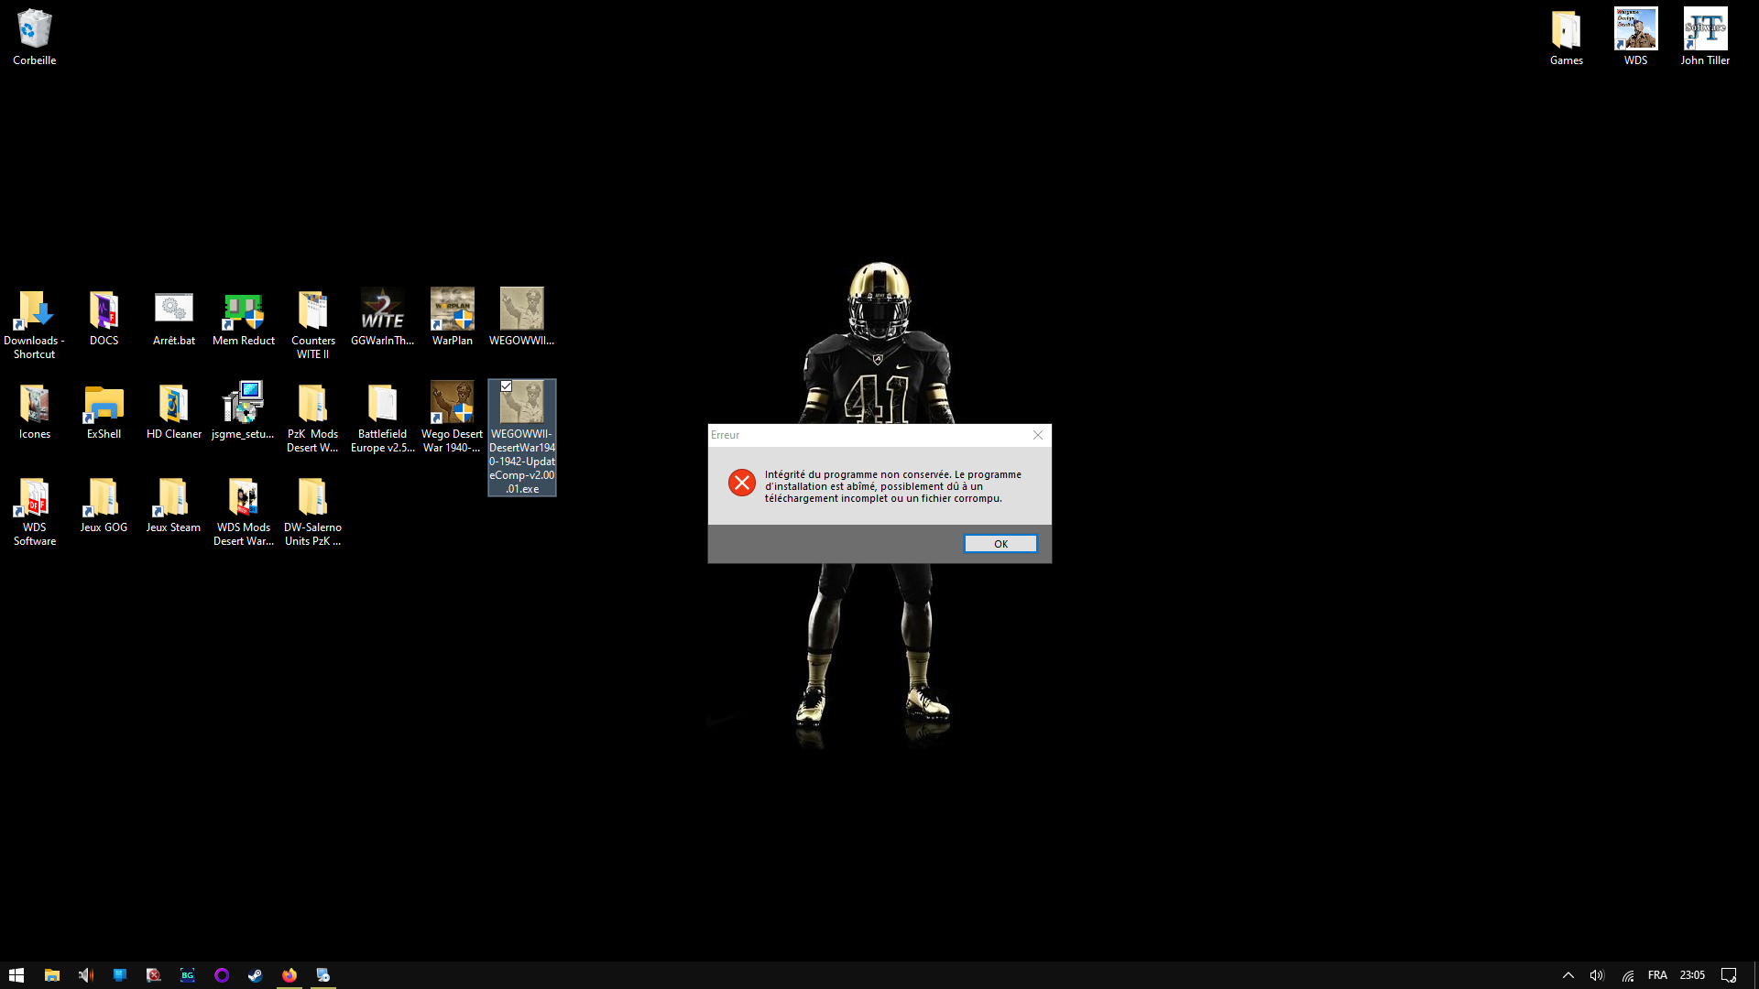Open the DOCS desktop icon

tap(104, 319)
